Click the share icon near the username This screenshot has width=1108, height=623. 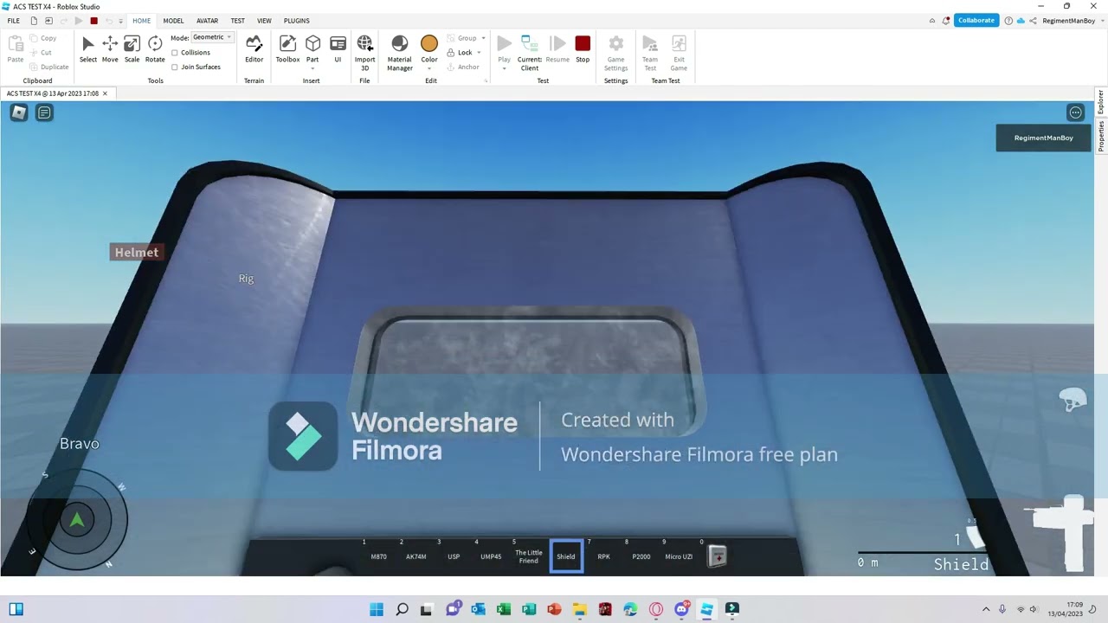[x=1033, y=21]
